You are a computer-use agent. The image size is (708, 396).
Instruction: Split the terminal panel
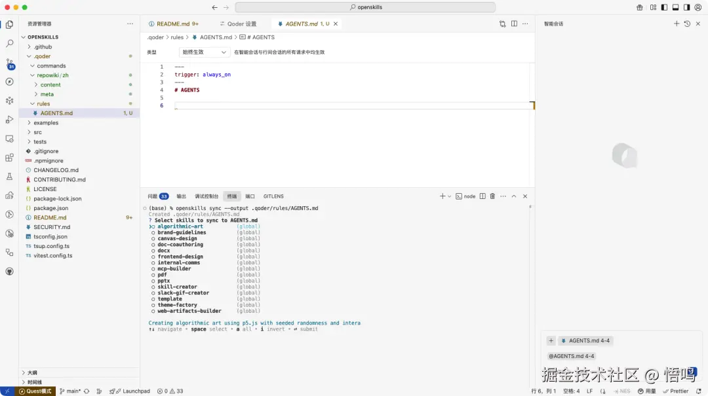[482, 196]
